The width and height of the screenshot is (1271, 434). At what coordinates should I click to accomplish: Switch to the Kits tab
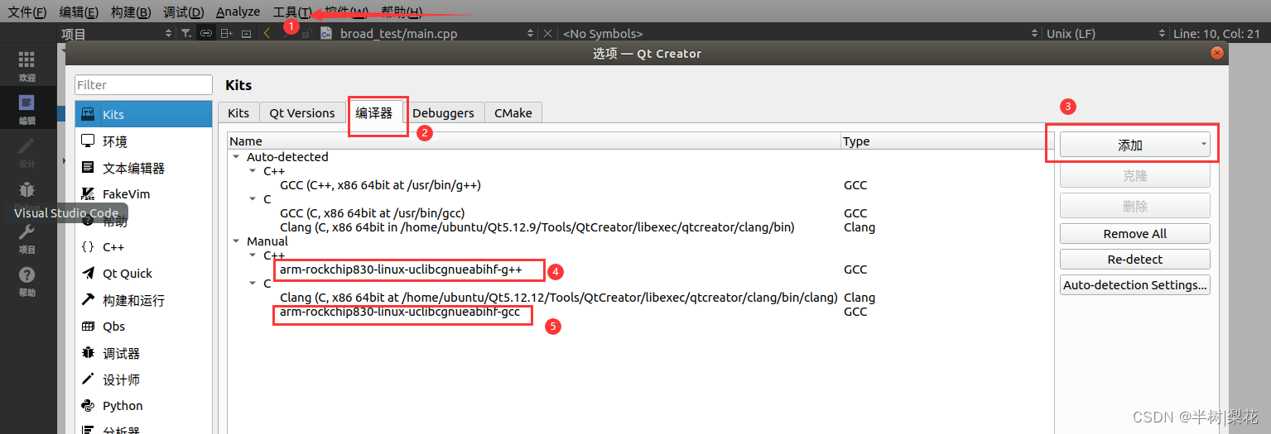pos(238,113)
